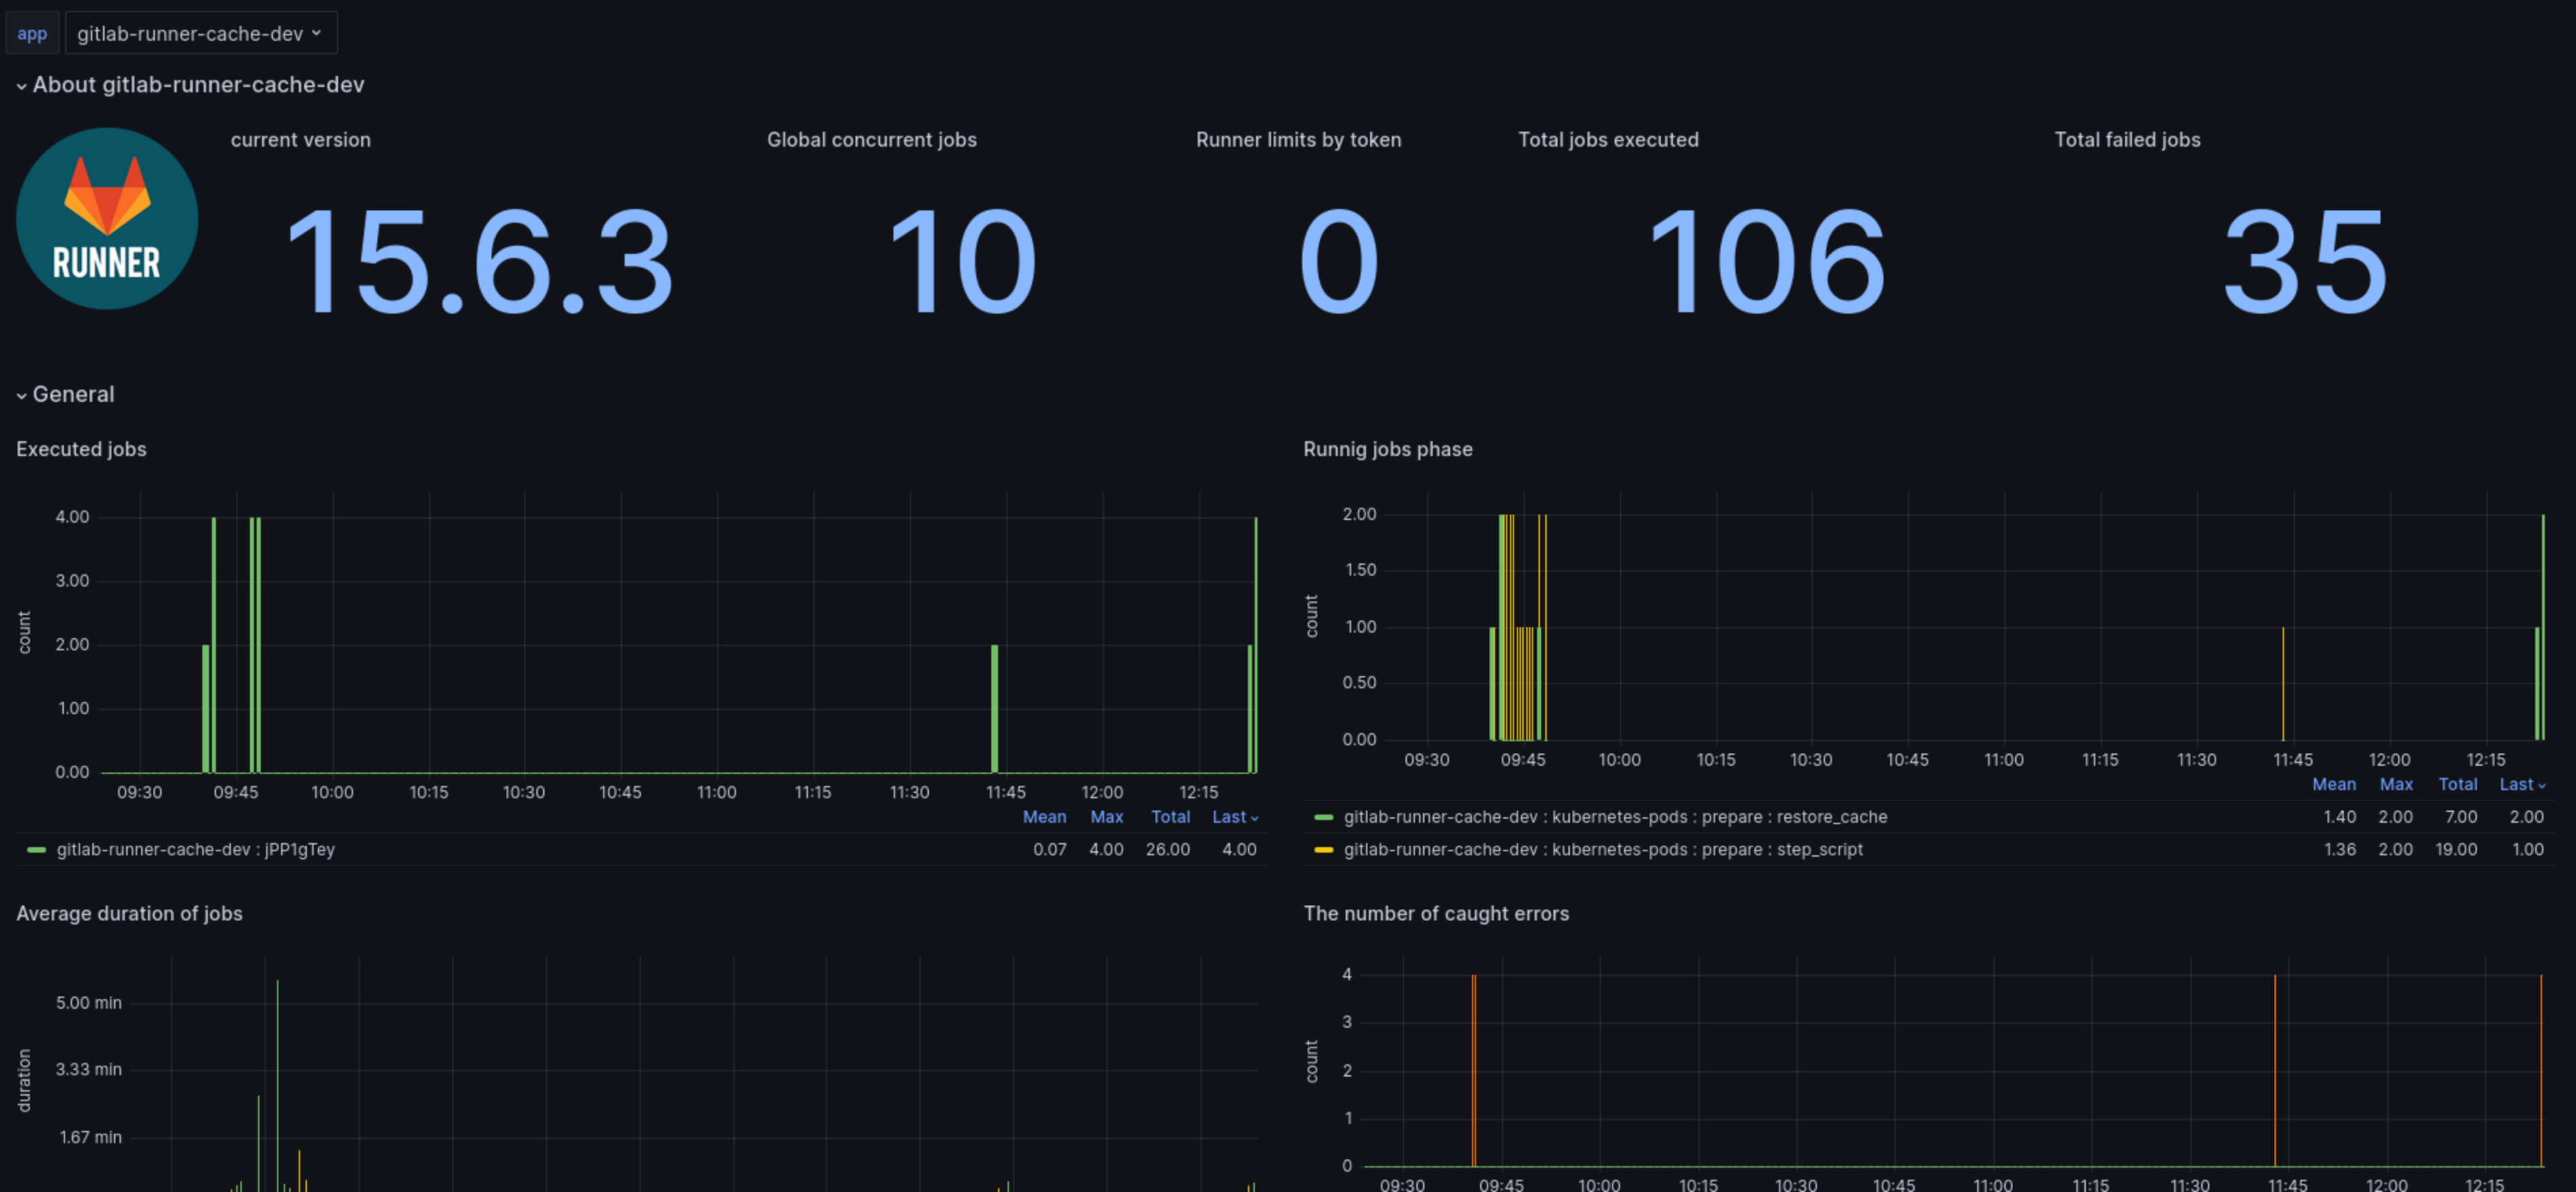This screenshot has height=1192, width=2576.
Task: Click the yellow step_script legend color swatch
Action: (1323, 850)
